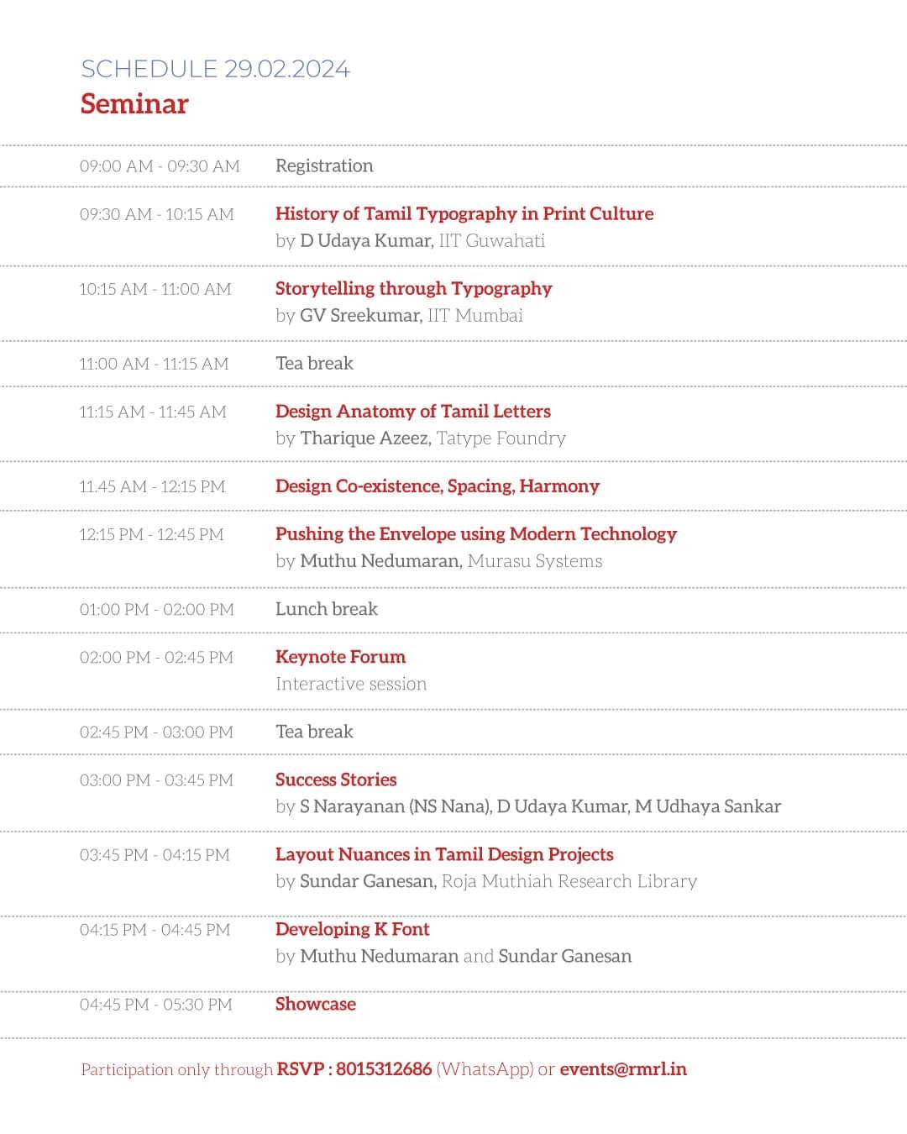
Task: Click the Showcase session title
Action: click(x=316, y=1004)
